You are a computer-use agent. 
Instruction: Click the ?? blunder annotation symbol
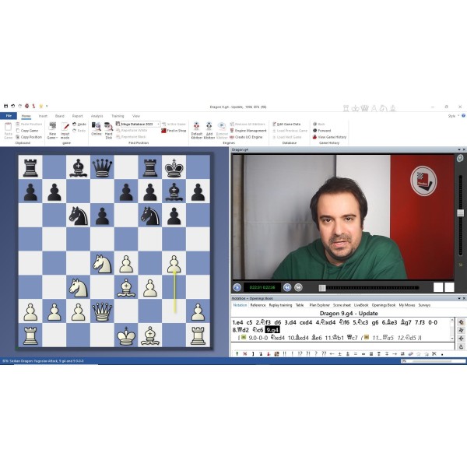click(324, 354)
